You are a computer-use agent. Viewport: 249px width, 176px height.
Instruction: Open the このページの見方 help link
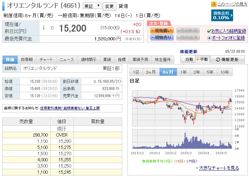tap(232, 4)
